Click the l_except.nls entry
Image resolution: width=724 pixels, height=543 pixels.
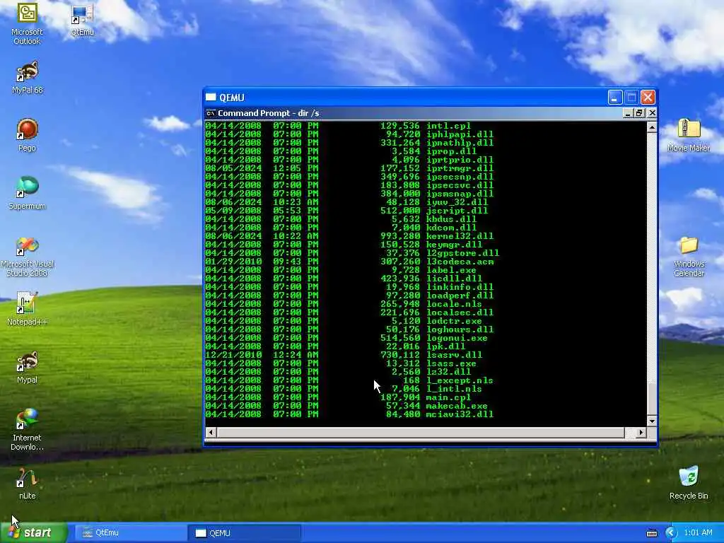[x=460, y=380]
